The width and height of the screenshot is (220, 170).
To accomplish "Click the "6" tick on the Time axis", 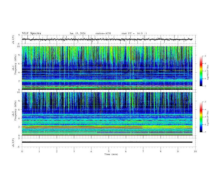I will (126, 151).
